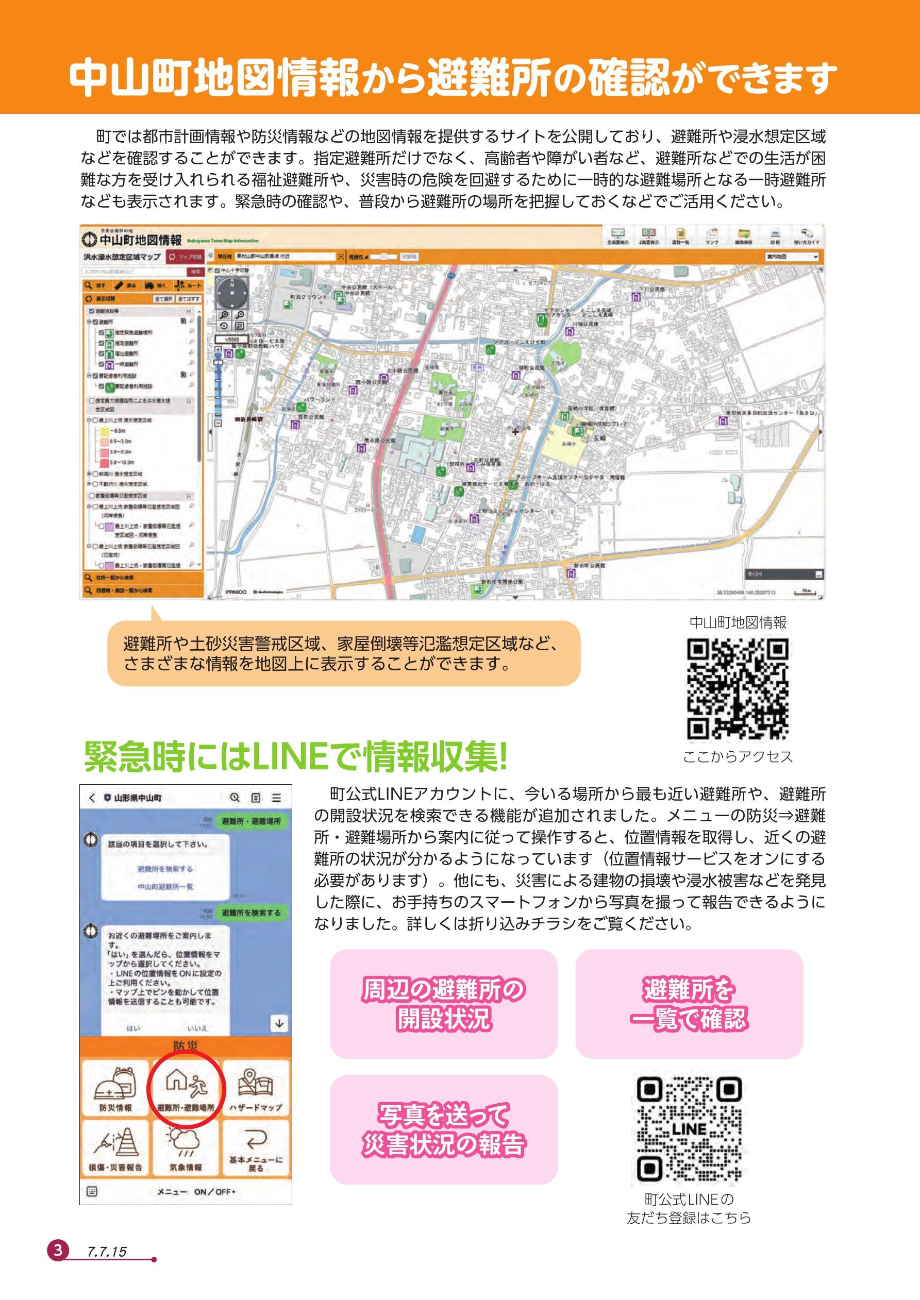Collapse the side panel with double-chevron
Screen dimensions: 920x1300
(x=211, y=256)
